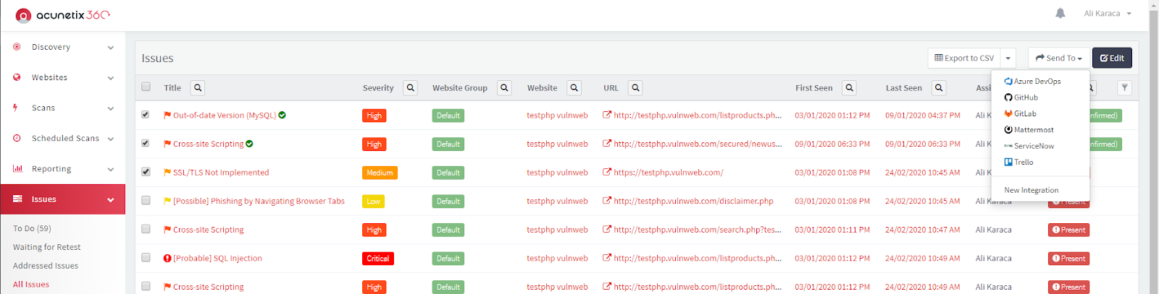Screen dimensions: 1159x294
Task: Open the To Do (59) list
Action: [32, 228]
